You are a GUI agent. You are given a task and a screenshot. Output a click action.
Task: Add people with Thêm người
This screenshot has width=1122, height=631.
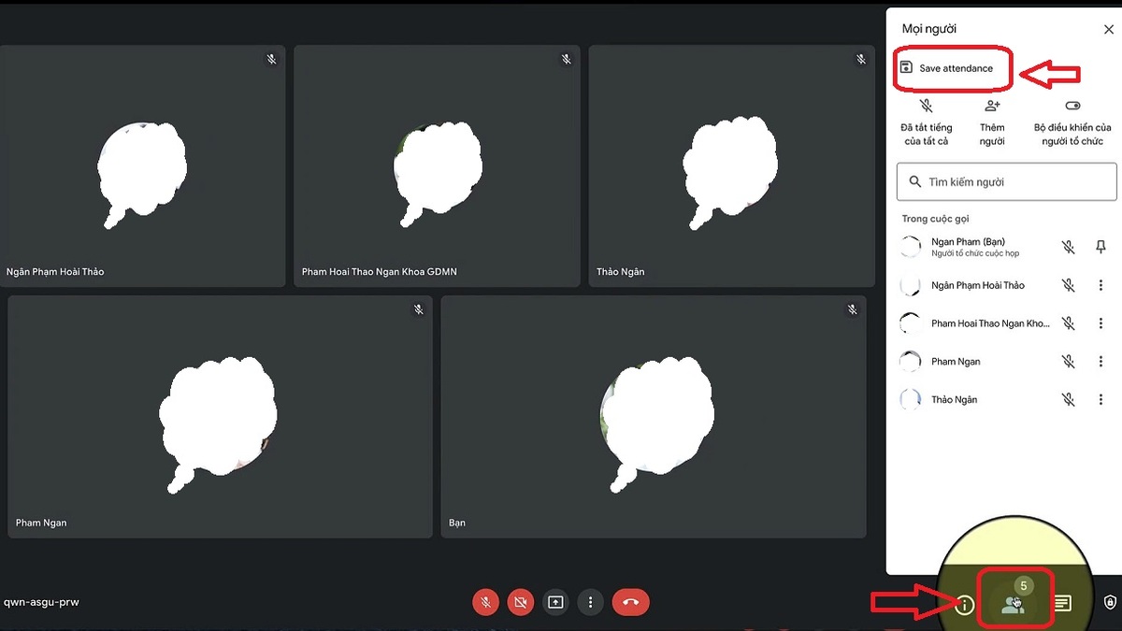coord(992,122)
